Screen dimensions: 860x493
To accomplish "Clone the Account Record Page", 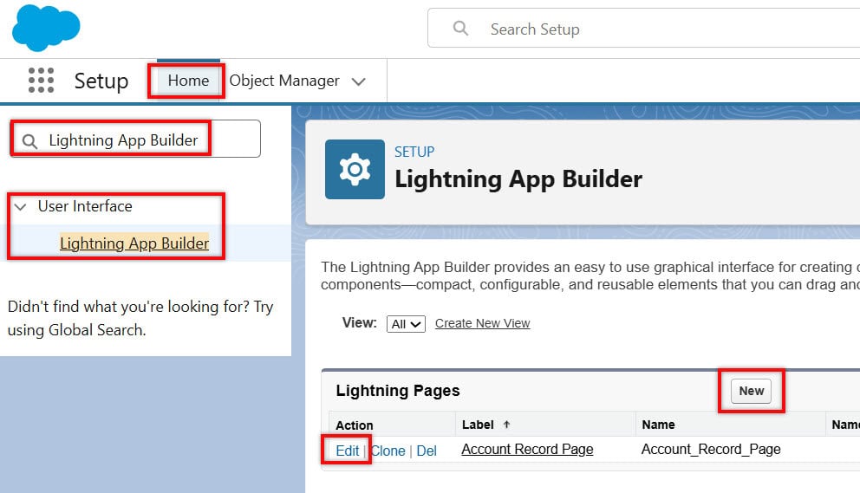I will click(388, 451).
